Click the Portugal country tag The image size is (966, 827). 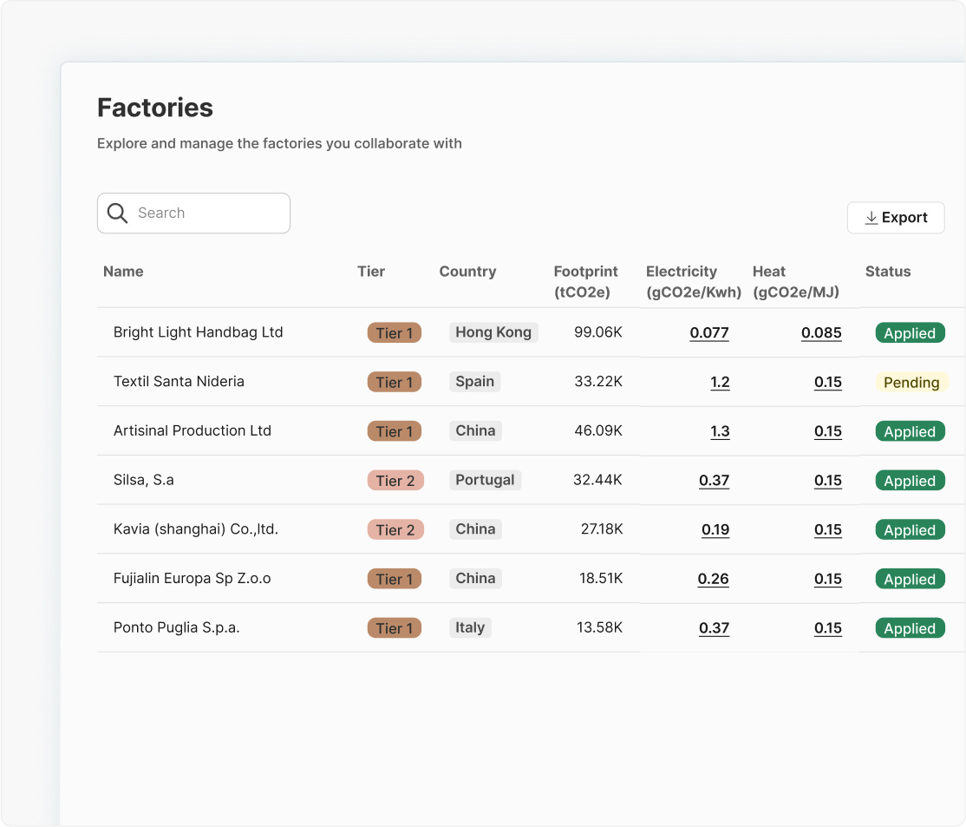pos(485,481)
